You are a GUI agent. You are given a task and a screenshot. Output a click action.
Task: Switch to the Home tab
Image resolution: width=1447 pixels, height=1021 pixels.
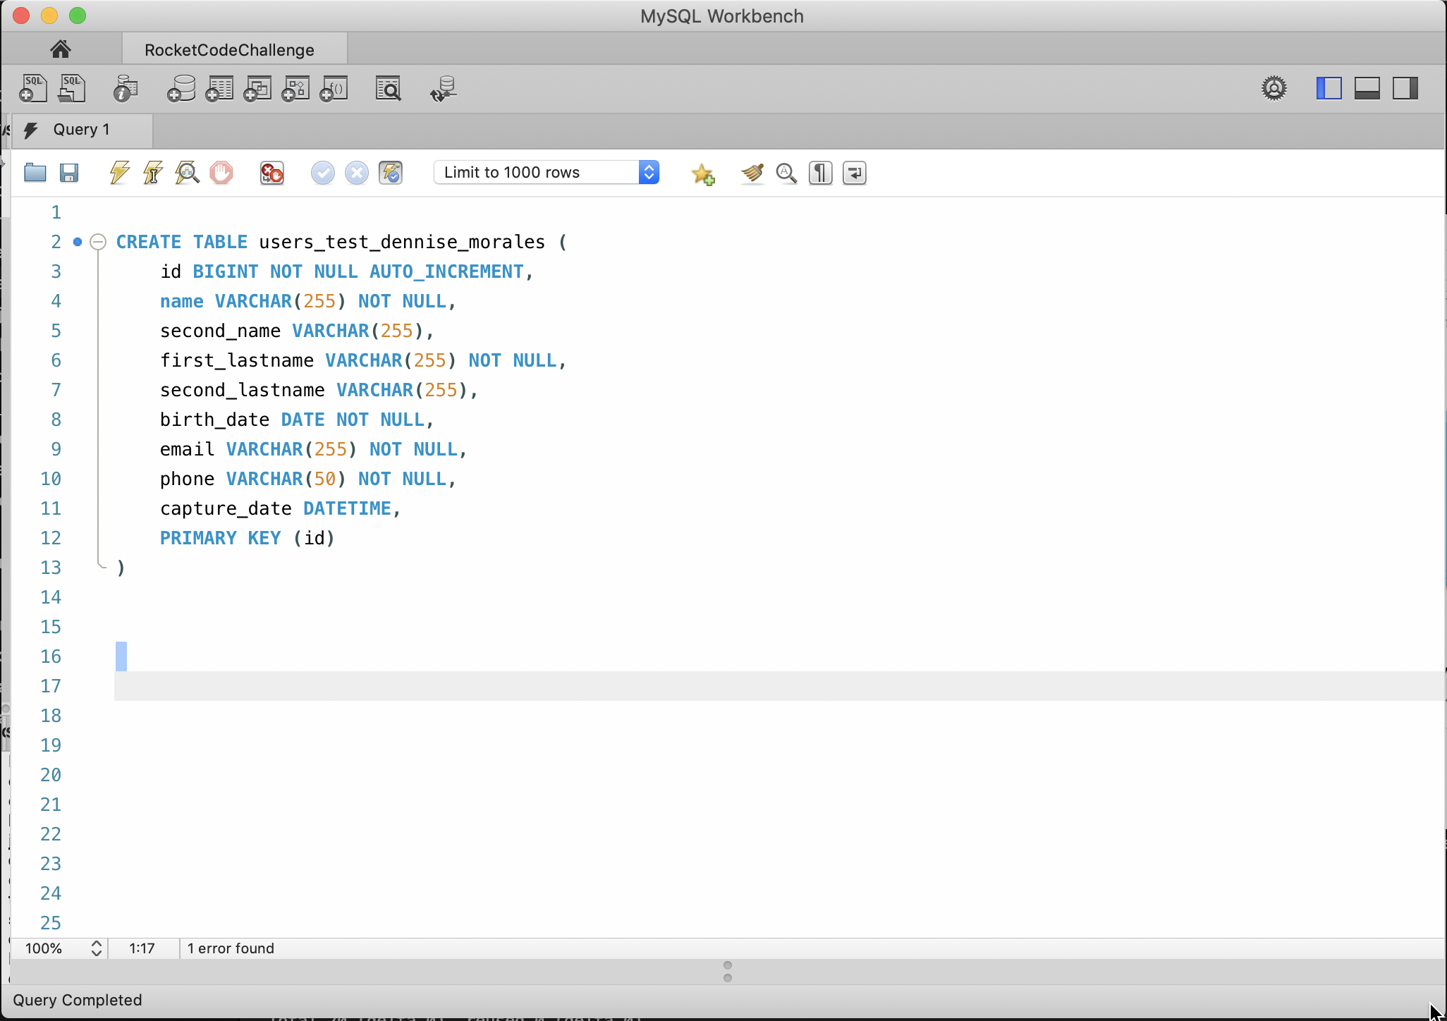pyautogui.click(x=61, y=49)
